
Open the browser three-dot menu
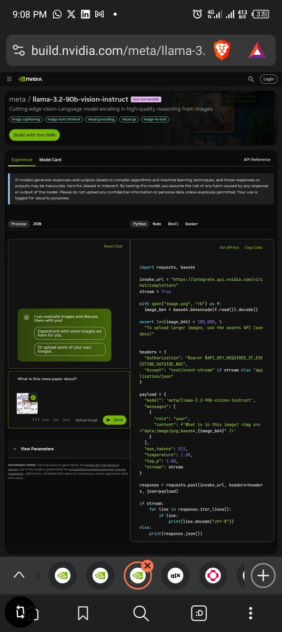251,613
